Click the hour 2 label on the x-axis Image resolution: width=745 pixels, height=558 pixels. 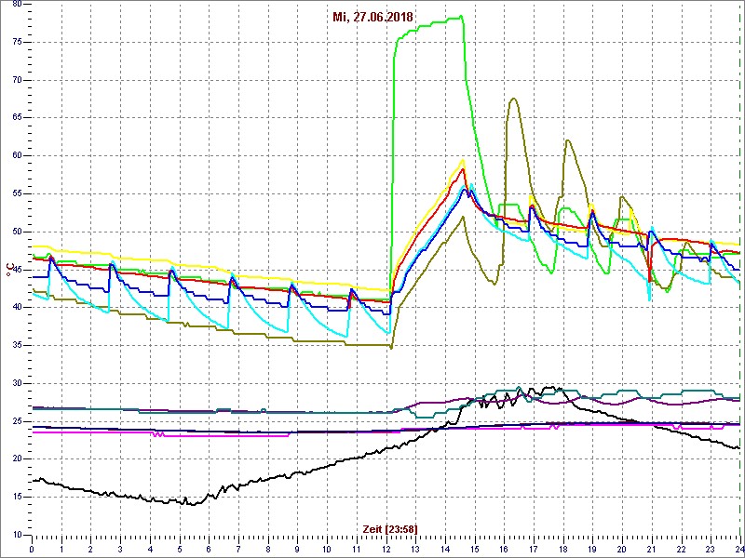click(90, 548)
